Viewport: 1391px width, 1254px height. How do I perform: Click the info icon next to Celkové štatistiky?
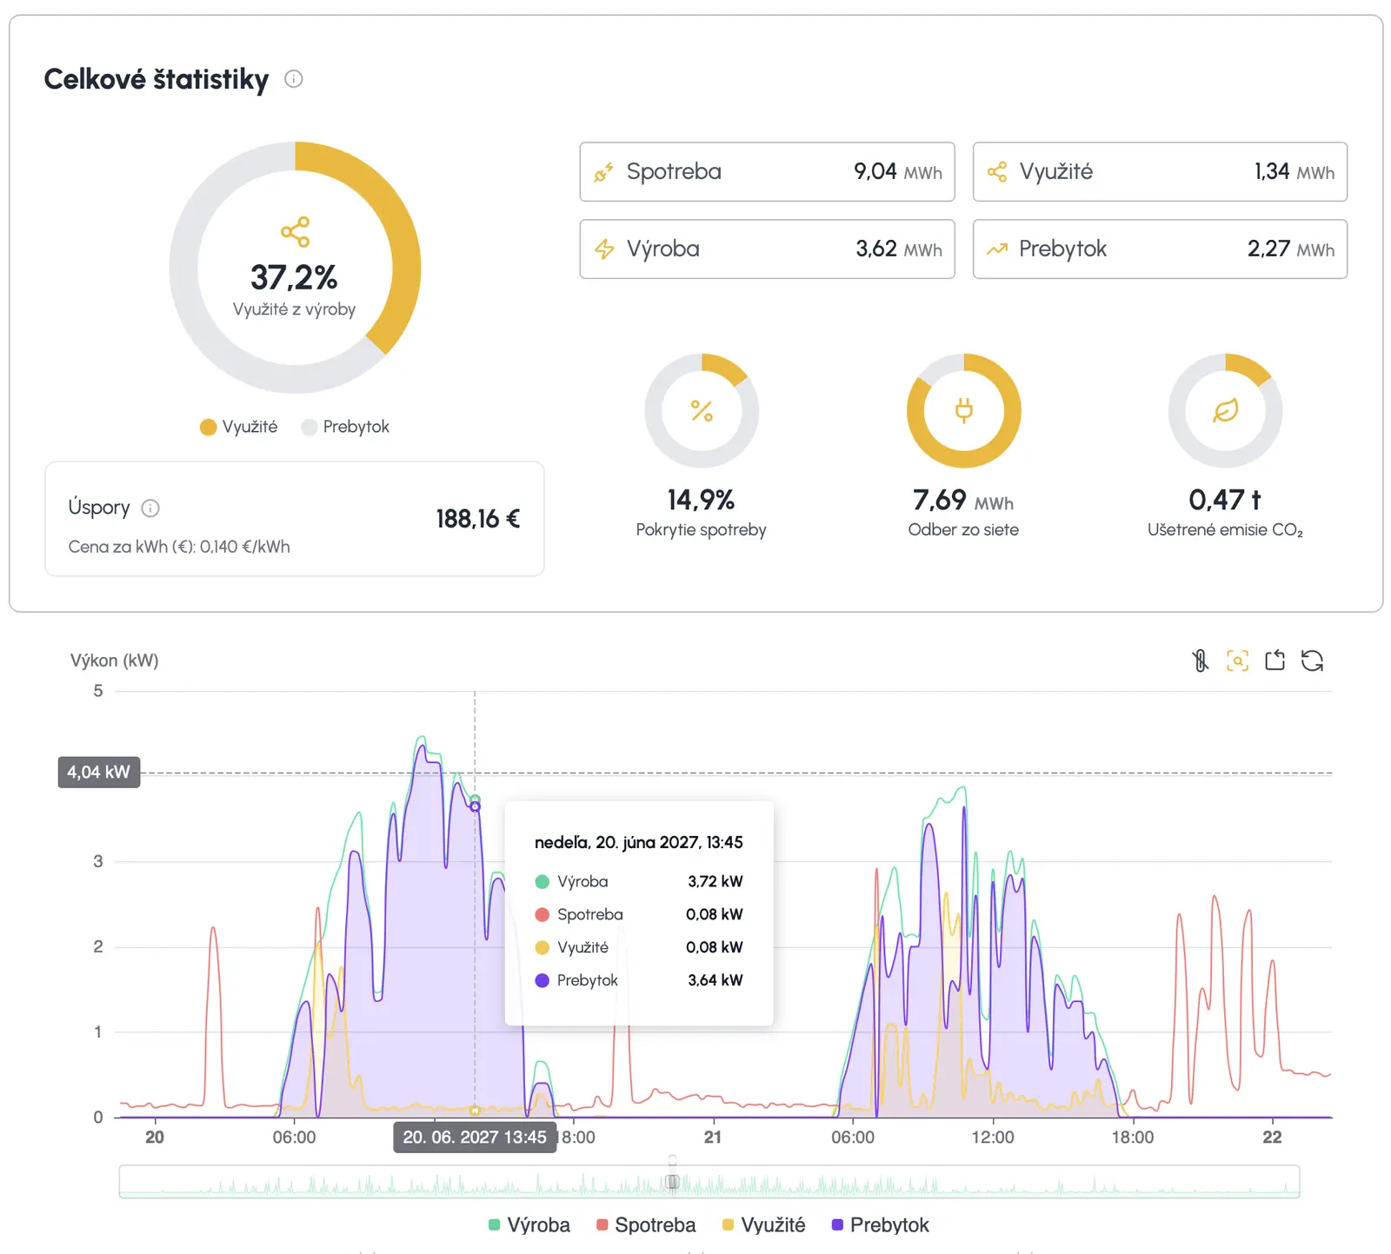(x=294, y=79)
